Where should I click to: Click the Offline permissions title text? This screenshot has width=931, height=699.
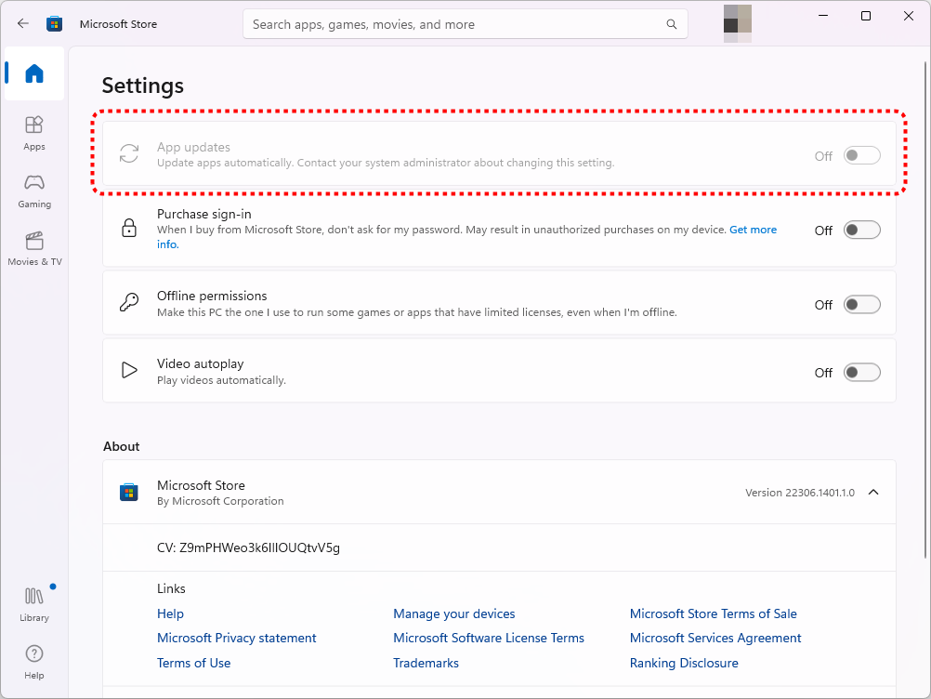[212, 296]
